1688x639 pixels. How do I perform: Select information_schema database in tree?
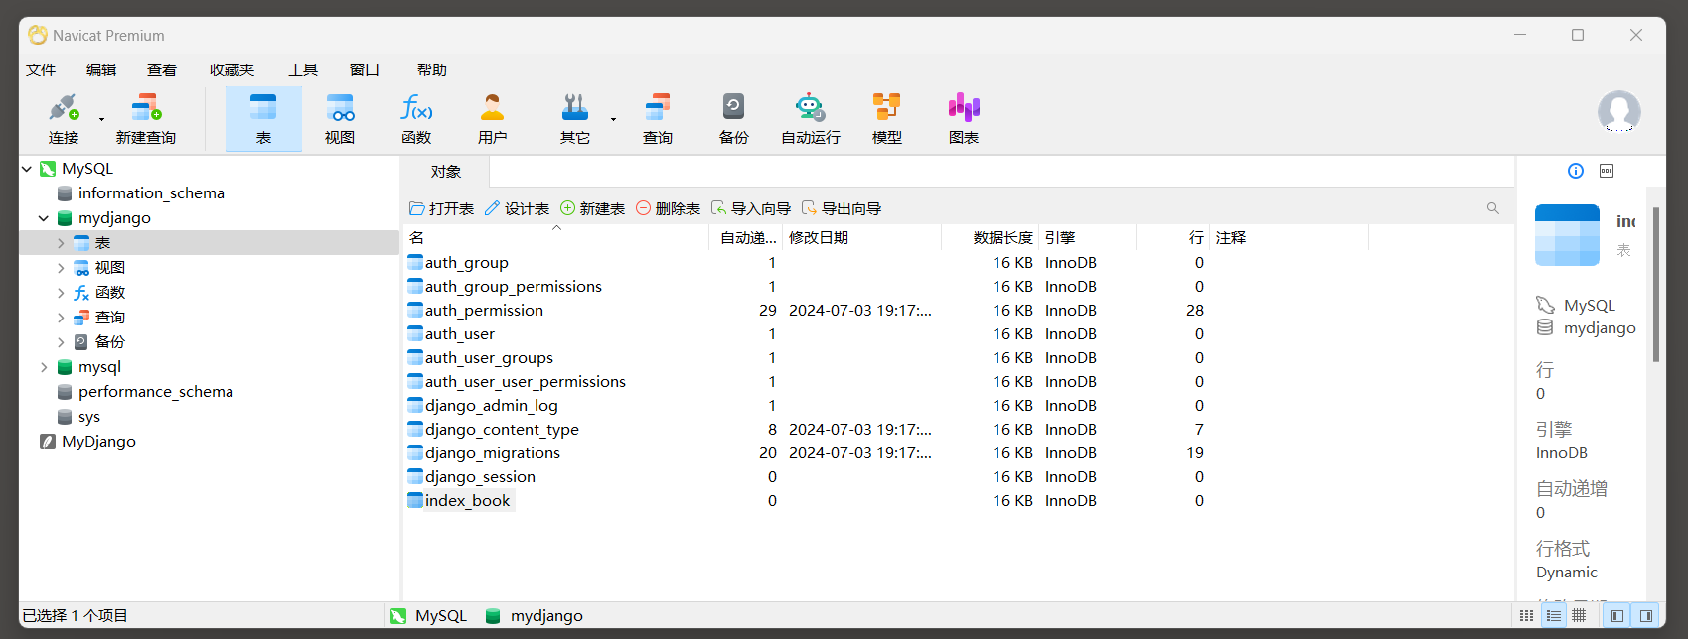tap(151, 193)
